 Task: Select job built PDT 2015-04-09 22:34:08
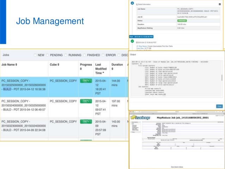coord(24,126)
